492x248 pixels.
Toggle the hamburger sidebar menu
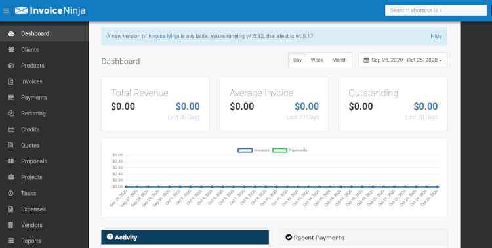[6, 10]
